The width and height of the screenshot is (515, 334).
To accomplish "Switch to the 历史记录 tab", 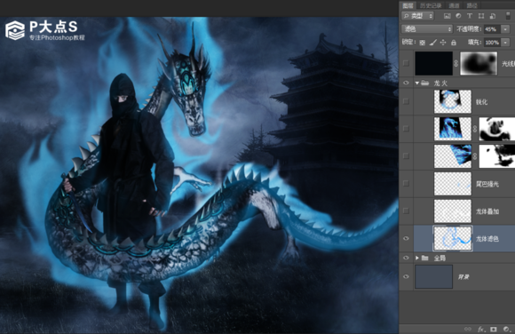I will click(431, 5).
